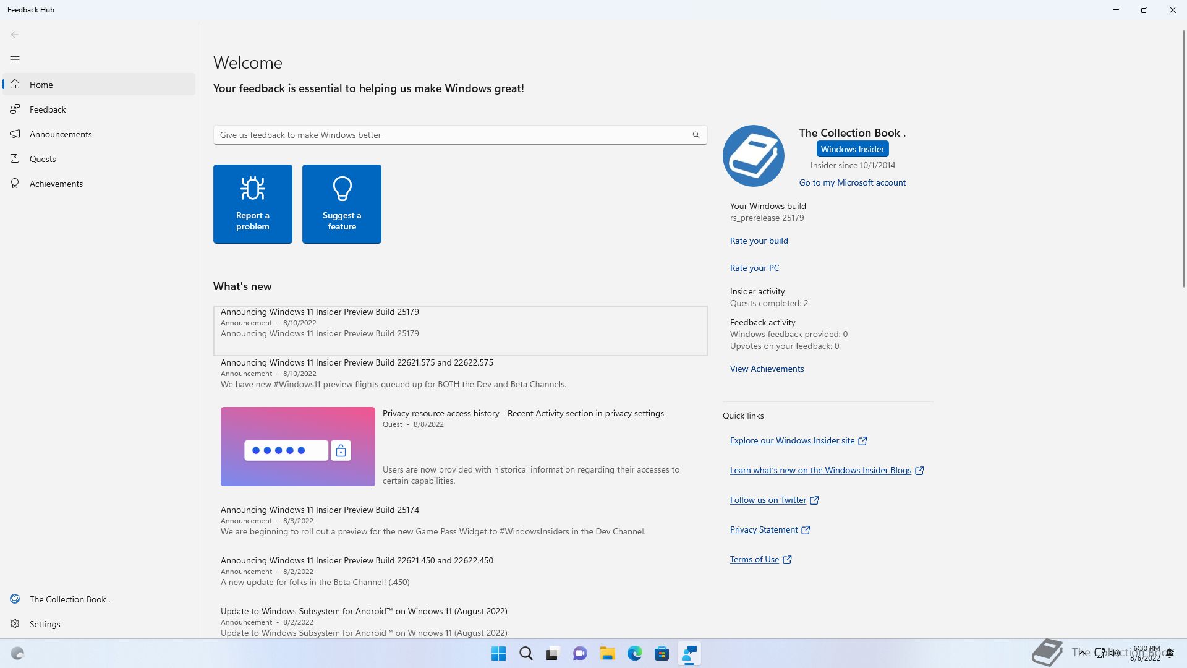Open Windows Subsystem for Android update announcement
Viewport: 1187px width, 668px height.
(461, 622)
